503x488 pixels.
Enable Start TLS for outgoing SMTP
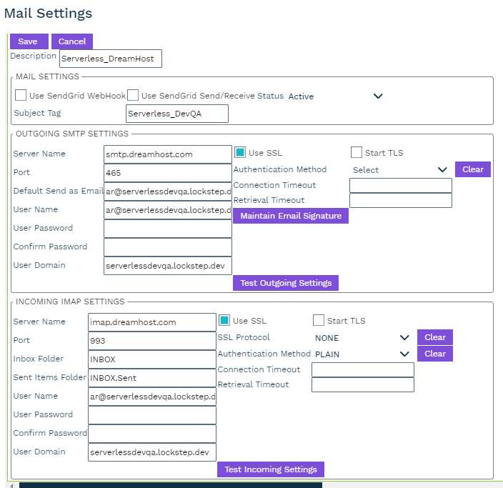point(357,152)
